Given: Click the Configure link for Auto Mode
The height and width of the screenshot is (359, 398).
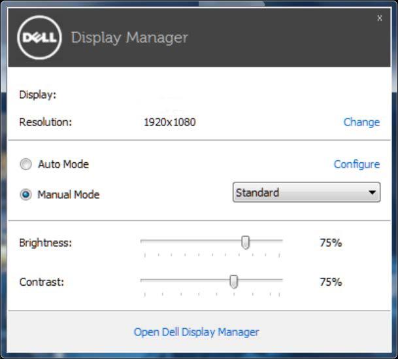Looking at the screenshot, I should [357, 164].
